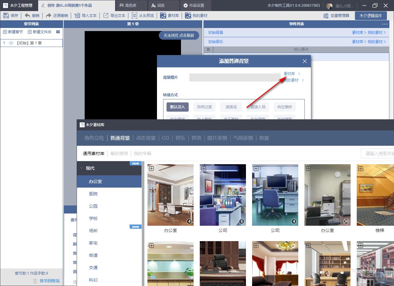The width and height of the screenshot is (394, 286).
Task: Click the 从头预览 preview eye icon
Action: point(135,15)
